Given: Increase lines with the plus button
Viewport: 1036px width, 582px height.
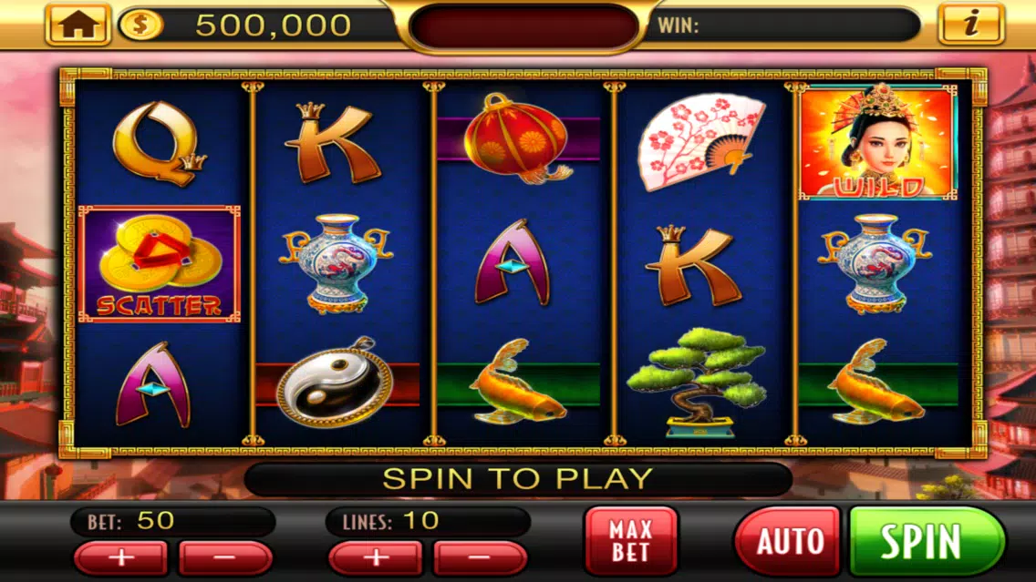Looking at the screenshot, I should pyautogui.click(x=376, y=558).
